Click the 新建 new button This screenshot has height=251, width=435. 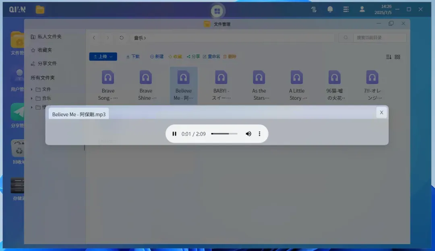[157, 57]
